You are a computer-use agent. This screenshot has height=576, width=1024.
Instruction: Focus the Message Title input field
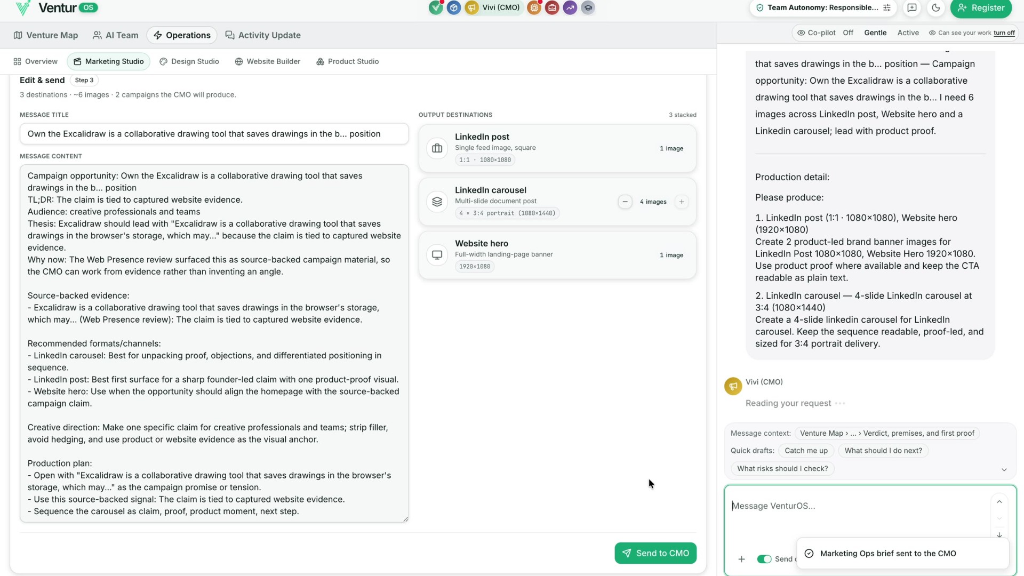tap(214, 134)
